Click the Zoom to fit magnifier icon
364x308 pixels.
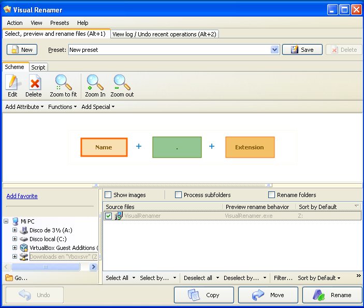(x=63, y=82)
